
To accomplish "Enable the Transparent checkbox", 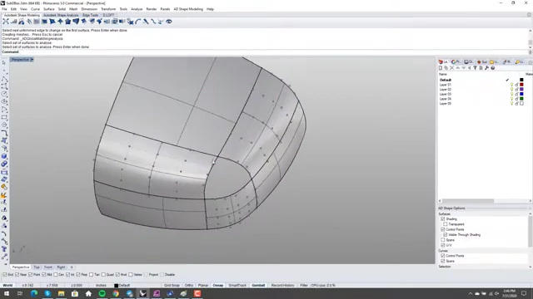I will click(446, 224).
